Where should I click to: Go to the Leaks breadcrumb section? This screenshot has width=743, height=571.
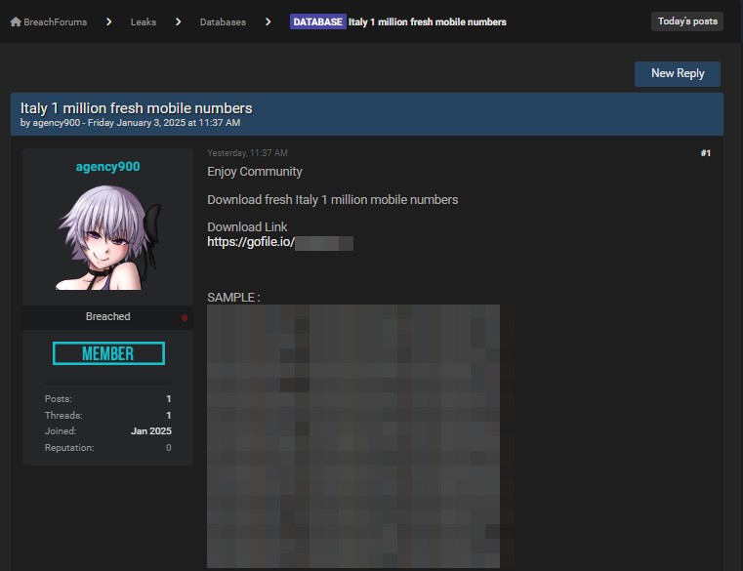click(x=143, y=21)
